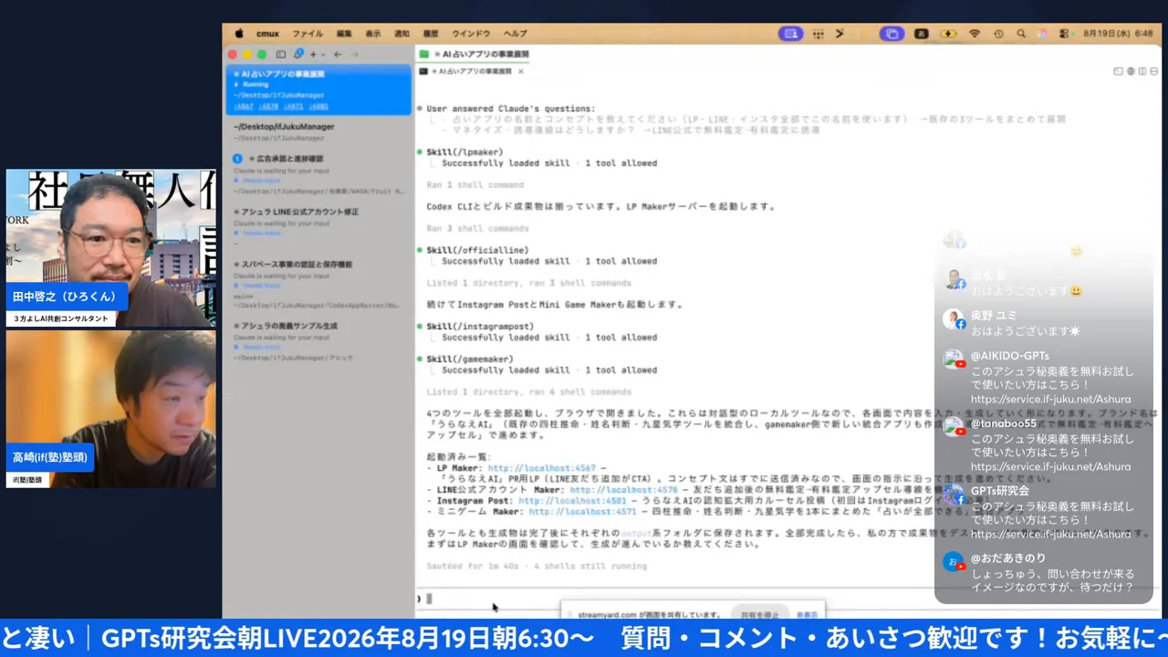Click the unread badge 1 beside 広告承認と進捗確認
1168x657 pixels.
pyautogui.click(x=237, y=159)
